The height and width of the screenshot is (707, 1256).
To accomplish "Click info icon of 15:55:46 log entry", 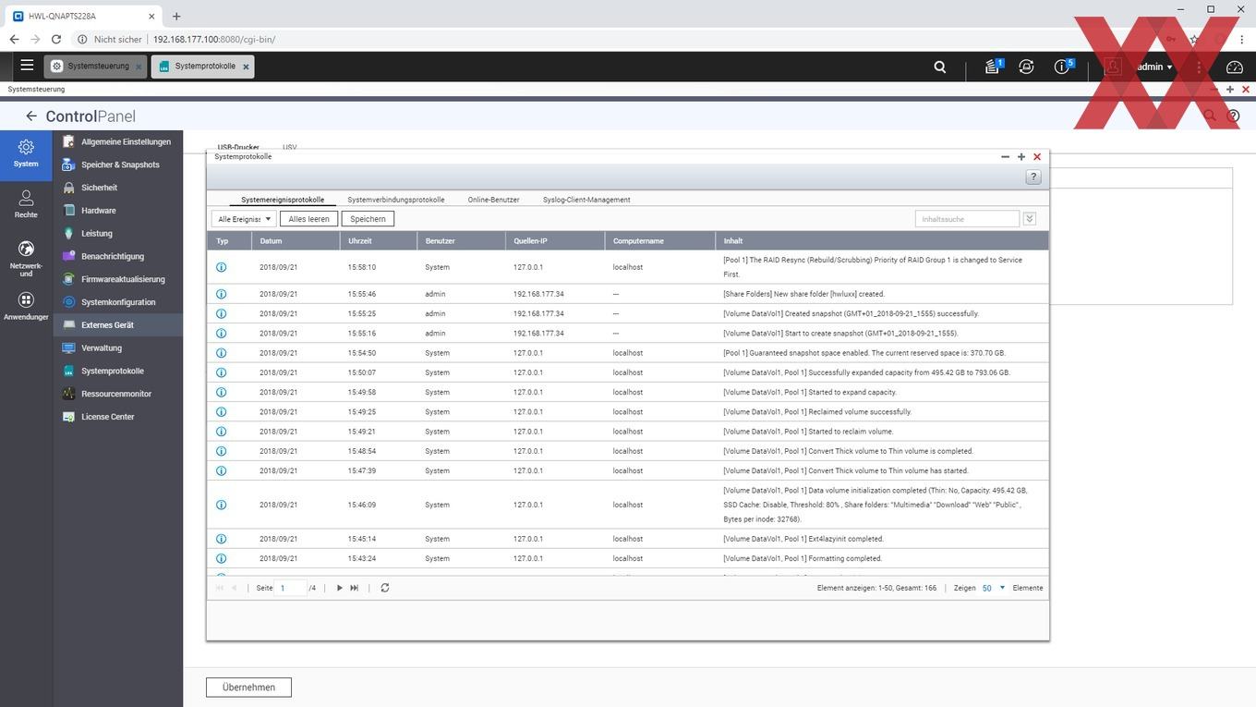I will click(x=221, y=294).
